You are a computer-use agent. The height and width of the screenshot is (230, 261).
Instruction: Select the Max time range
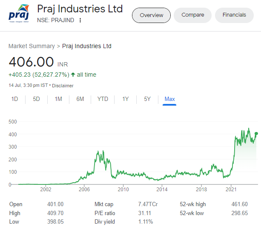point(169,99)
